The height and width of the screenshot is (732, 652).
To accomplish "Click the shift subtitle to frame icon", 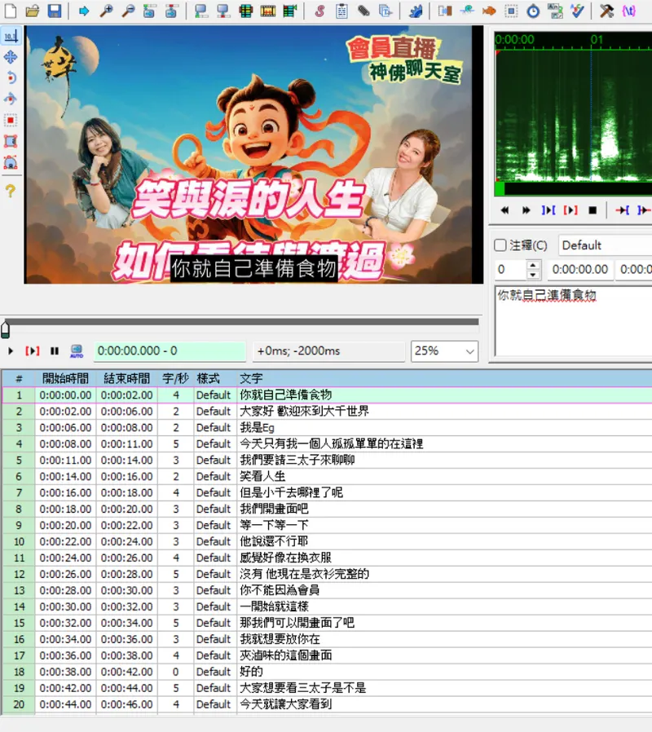I will click(290, 11).
